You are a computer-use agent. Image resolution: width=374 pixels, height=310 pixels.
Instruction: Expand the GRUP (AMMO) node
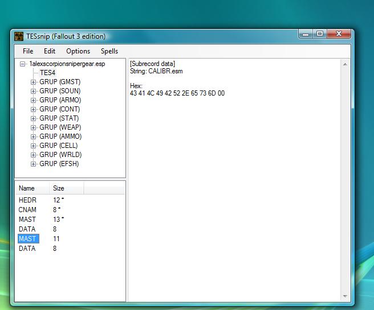[x=33, y=137]
